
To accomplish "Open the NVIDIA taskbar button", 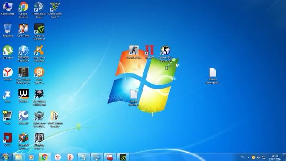I will pyautogui.click(x=123, y=157).
